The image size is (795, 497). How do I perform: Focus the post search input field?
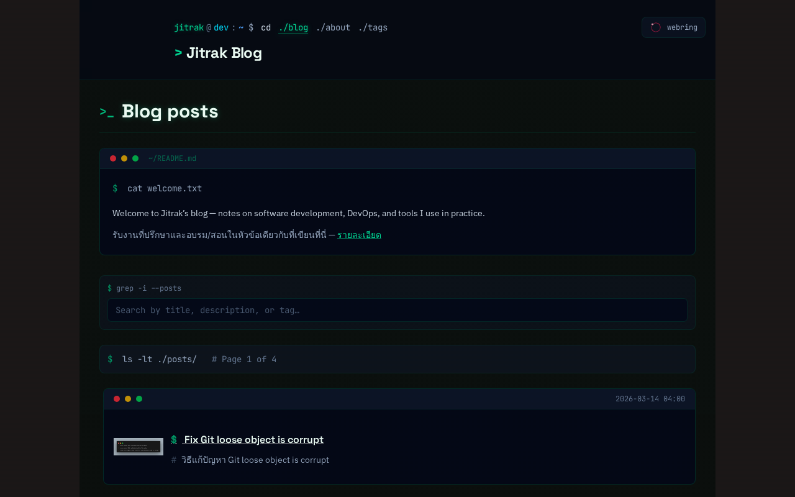[x=397, y=310]
